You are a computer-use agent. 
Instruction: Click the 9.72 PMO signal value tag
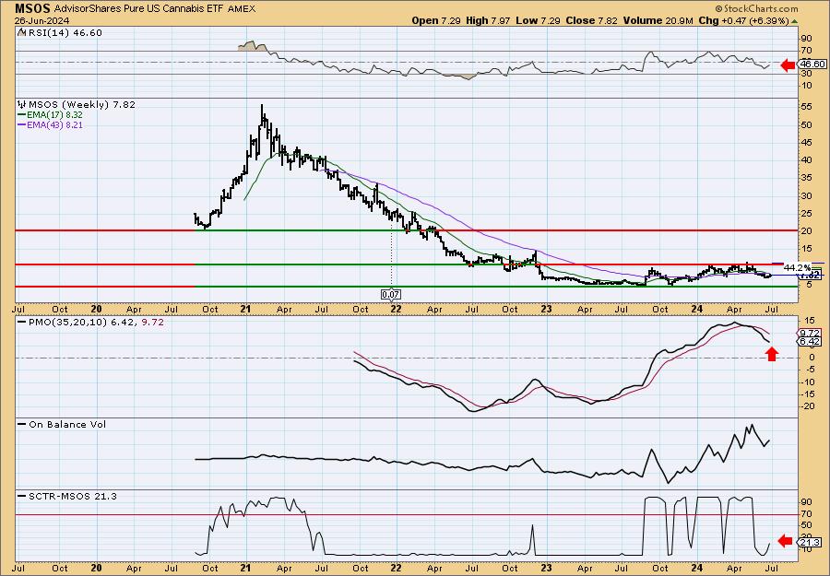811,333
